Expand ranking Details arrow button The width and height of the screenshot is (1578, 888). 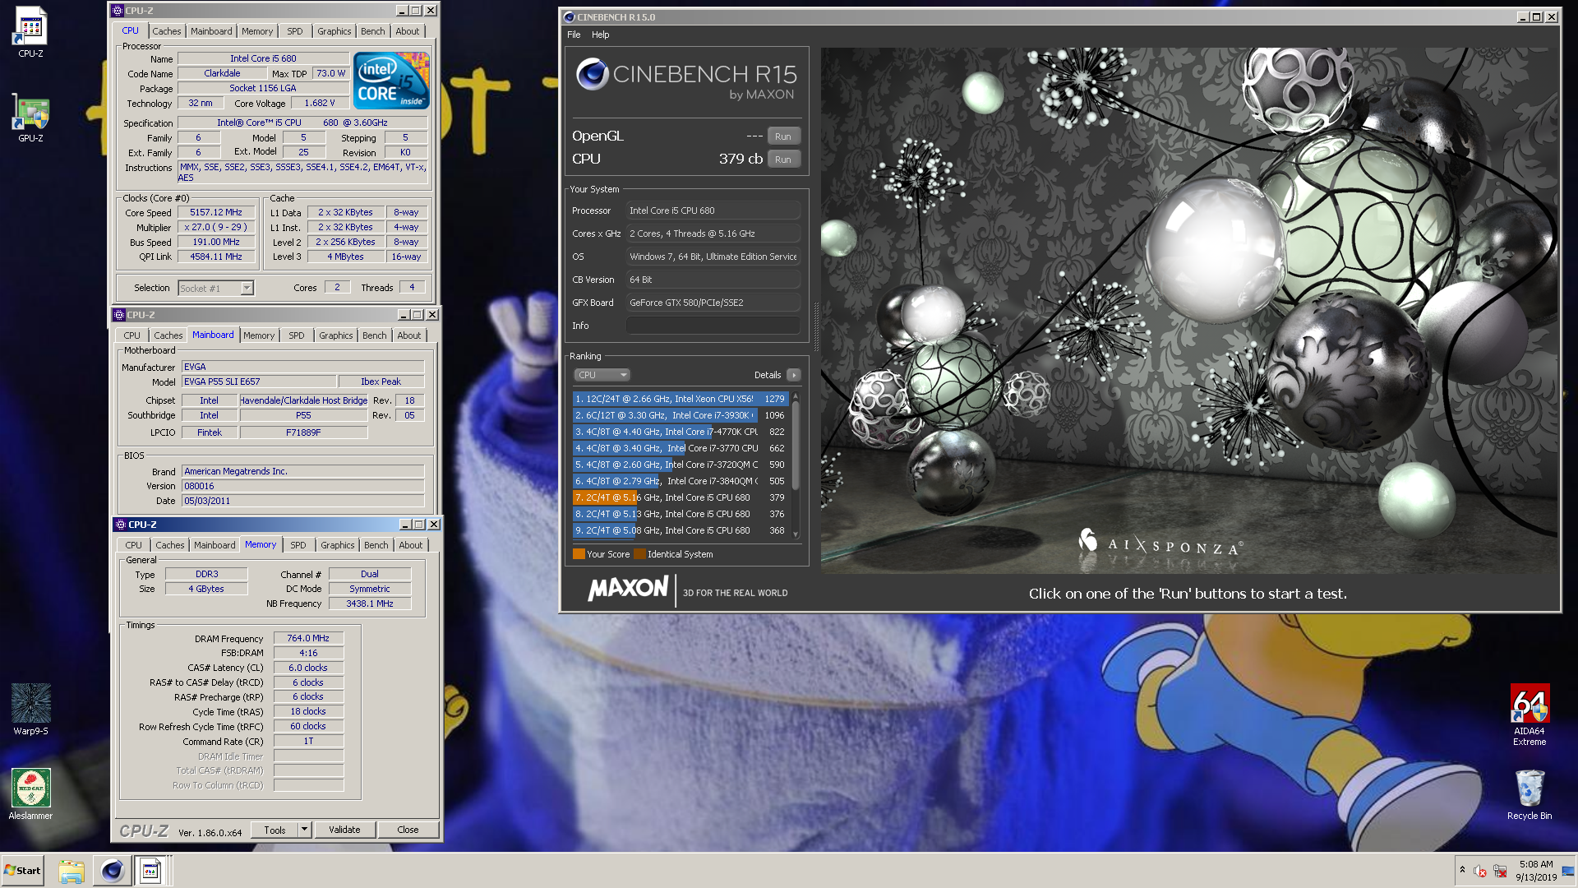[793, 375]
